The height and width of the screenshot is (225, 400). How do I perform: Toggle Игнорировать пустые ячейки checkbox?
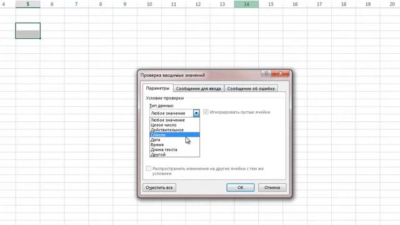click(206, 112)
